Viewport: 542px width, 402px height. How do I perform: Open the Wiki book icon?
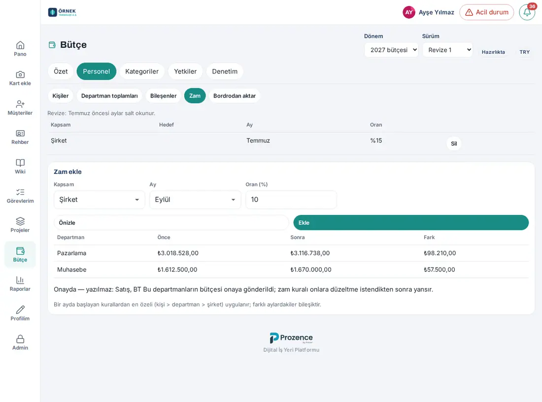pos(20,163)
